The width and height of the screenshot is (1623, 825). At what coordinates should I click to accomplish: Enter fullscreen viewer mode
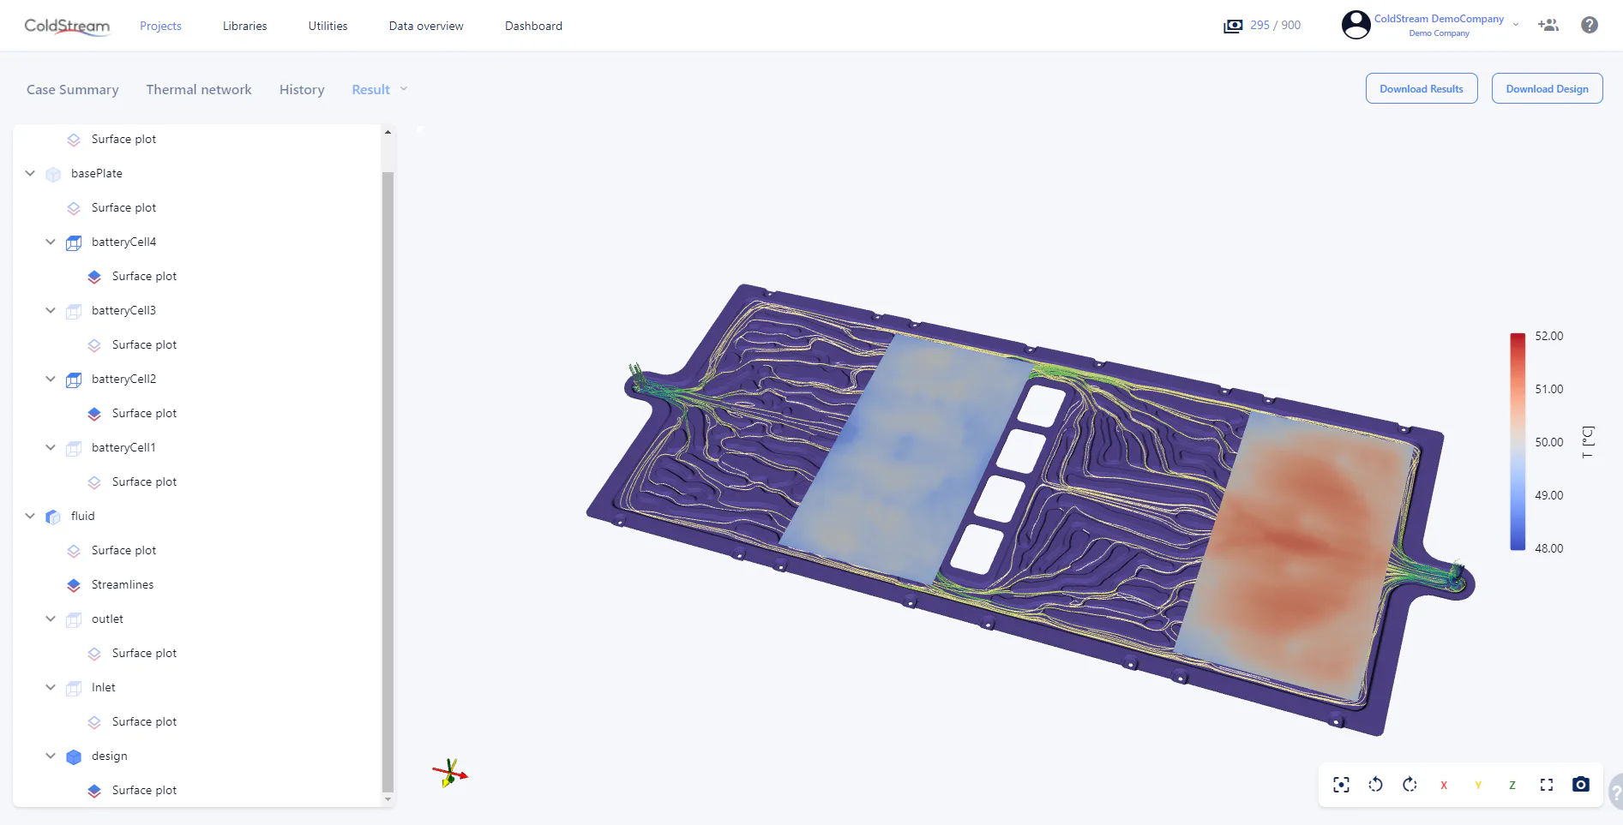[x=1547, y=785]
